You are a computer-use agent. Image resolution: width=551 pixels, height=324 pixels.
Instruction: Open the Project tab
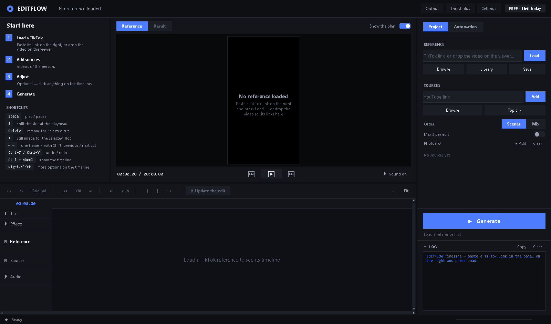(435, 27)
